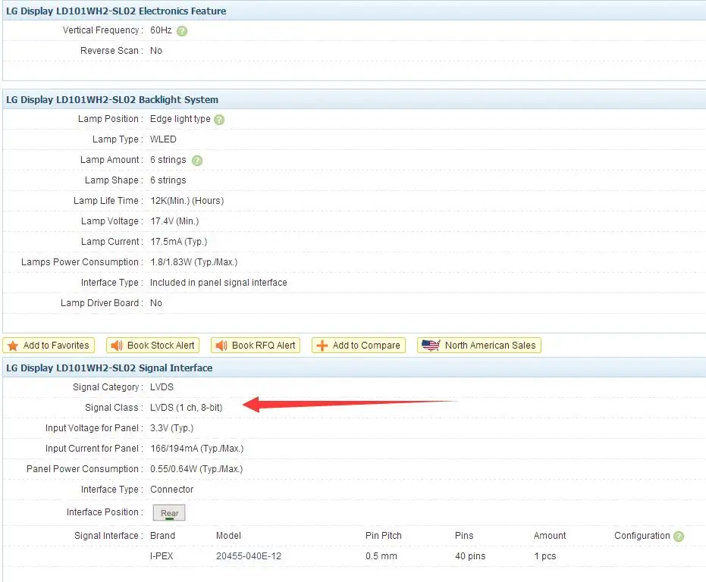Open North American Sales
Viewport: 706px width, 582px height.
[x=479, y=346]
